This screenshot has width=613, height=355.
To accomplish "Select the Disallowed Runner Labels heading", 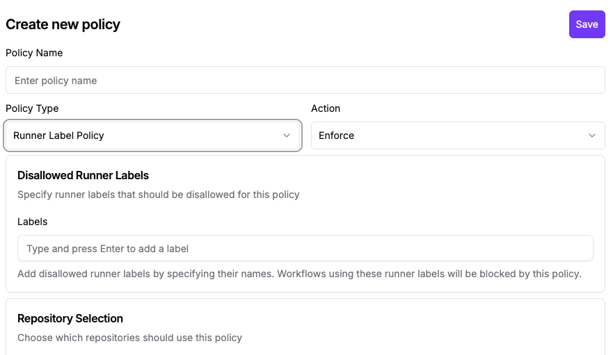I will pos(83,175).
